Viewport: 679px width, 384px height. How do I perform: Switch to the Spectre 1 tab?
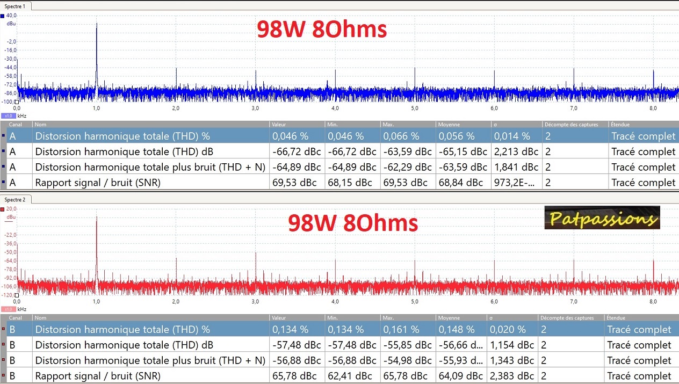click(16, 6)
